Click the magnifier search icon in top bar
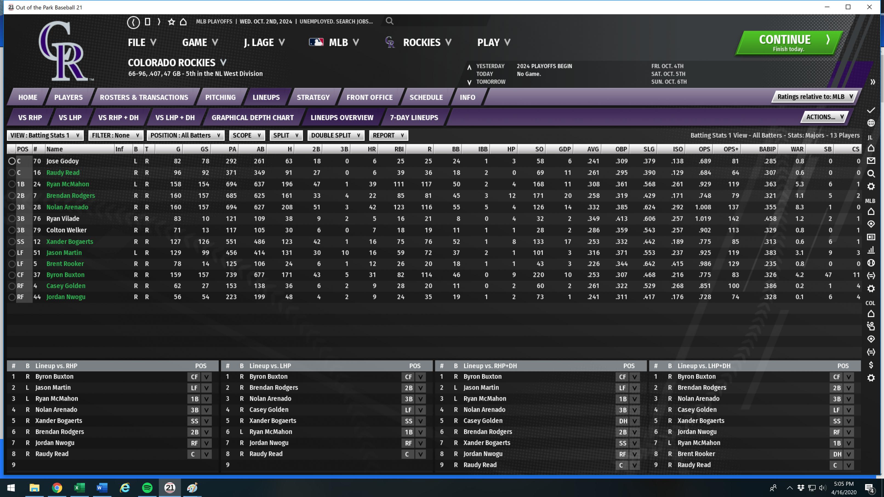 (389, 21)
